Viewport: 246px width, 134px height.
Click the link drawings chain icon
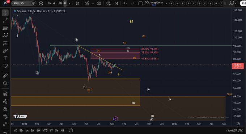point(5,124)
